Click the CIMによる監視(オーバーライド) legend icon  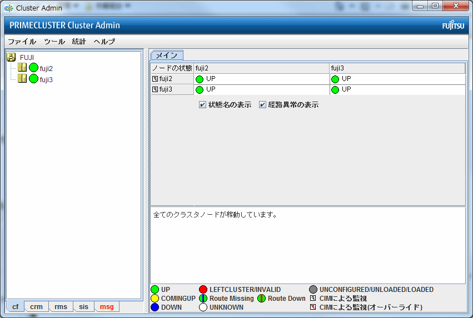click(x=313, y=307)
